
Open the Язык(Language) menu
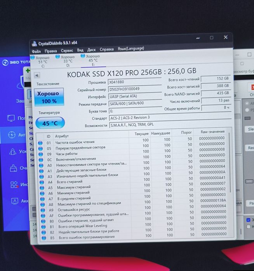[x=131, y=49]
